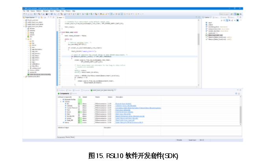The height and width of the screenshot is (164, 268).
Task: Click the black circle icon in Outline toolbar
Action: (238, 20)
